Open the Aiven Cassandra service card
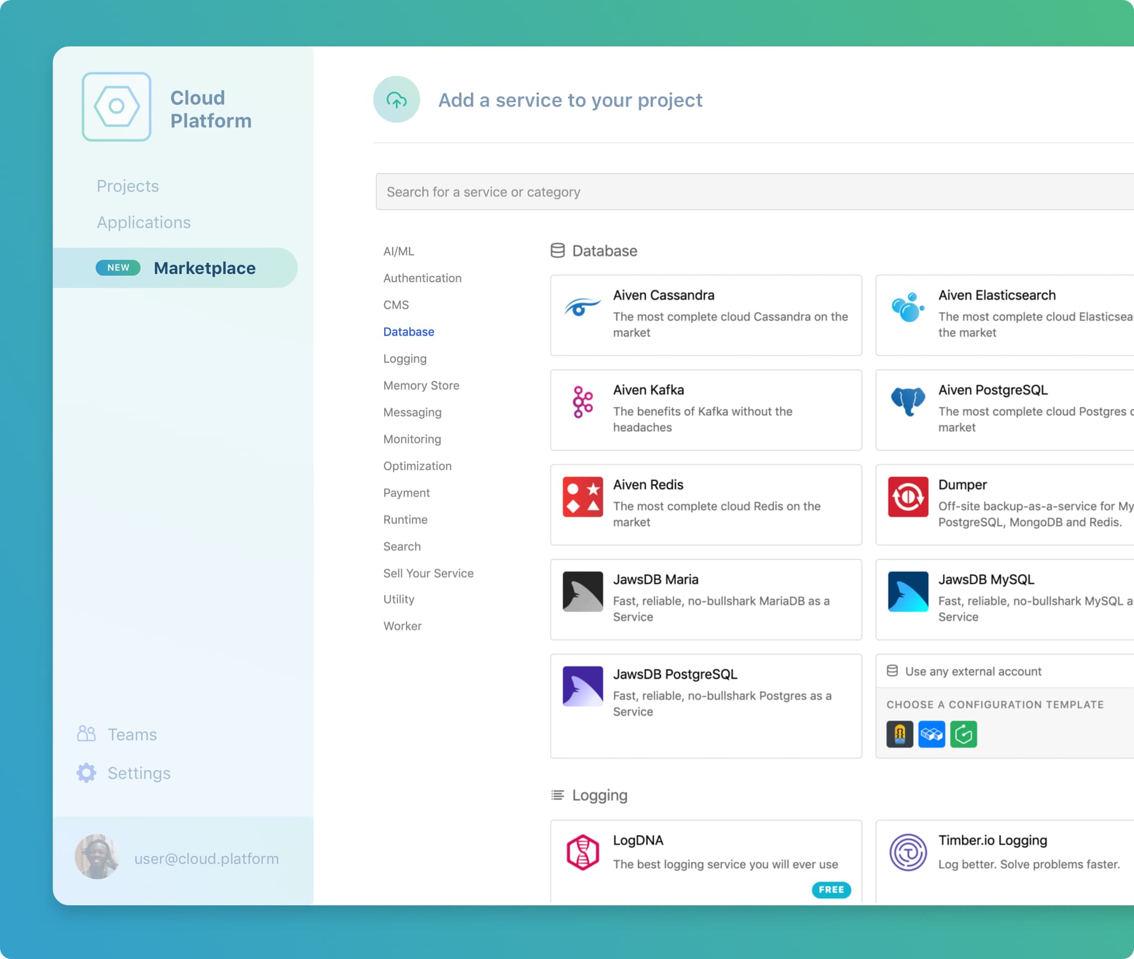 coord(706,315)
